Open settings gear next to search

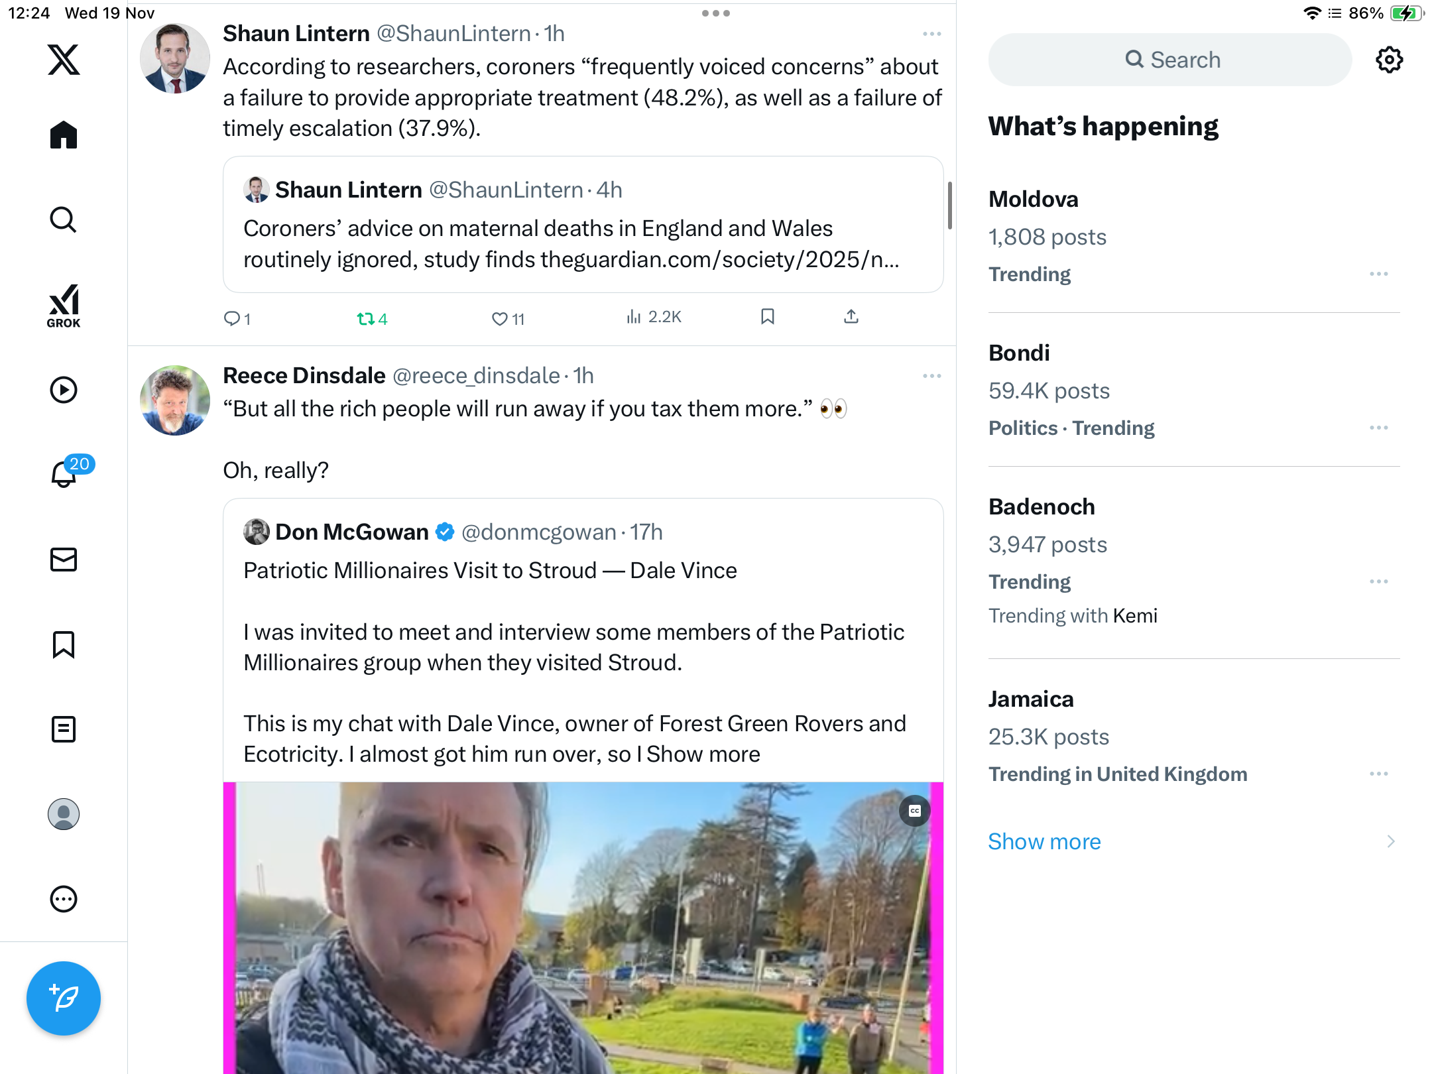1389,60
